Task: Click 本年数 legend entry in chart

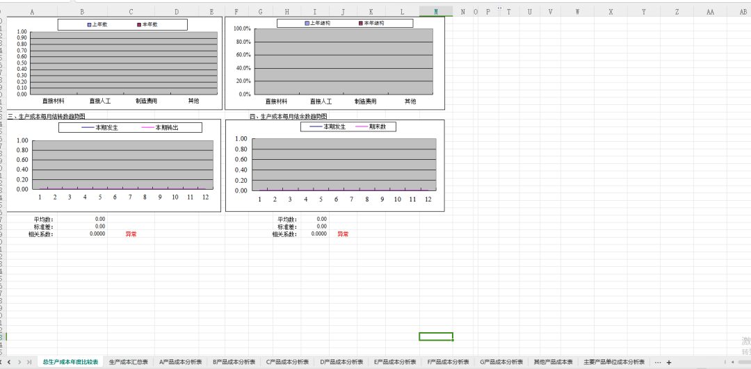Action: [147, 24]
